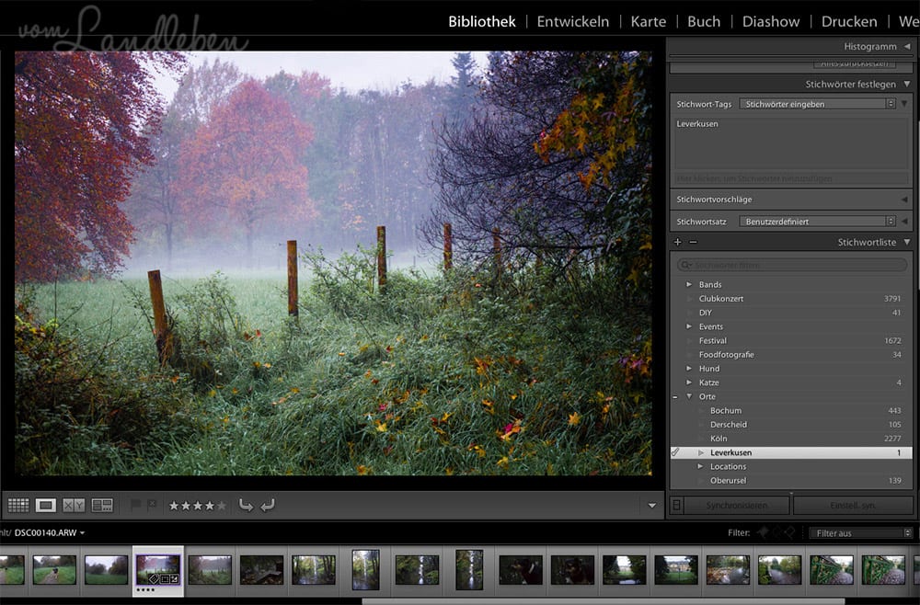Select the Bochum keyword row
The height and width of the screenshot is (605, 920).
tap(791, 410)
